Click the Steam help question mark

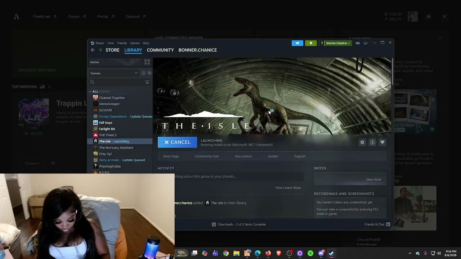322,43
